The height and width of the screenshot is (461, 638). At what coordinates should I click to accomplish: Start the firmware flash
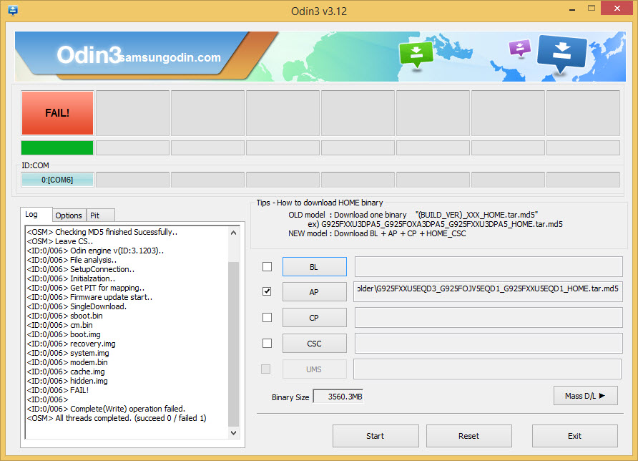click(376, 436)
